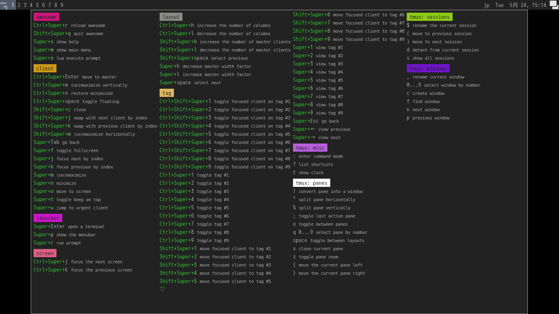Click the 'increase the number of columns' row
The height and width of the screenshot is (314, 559).
tap(215, 25)
